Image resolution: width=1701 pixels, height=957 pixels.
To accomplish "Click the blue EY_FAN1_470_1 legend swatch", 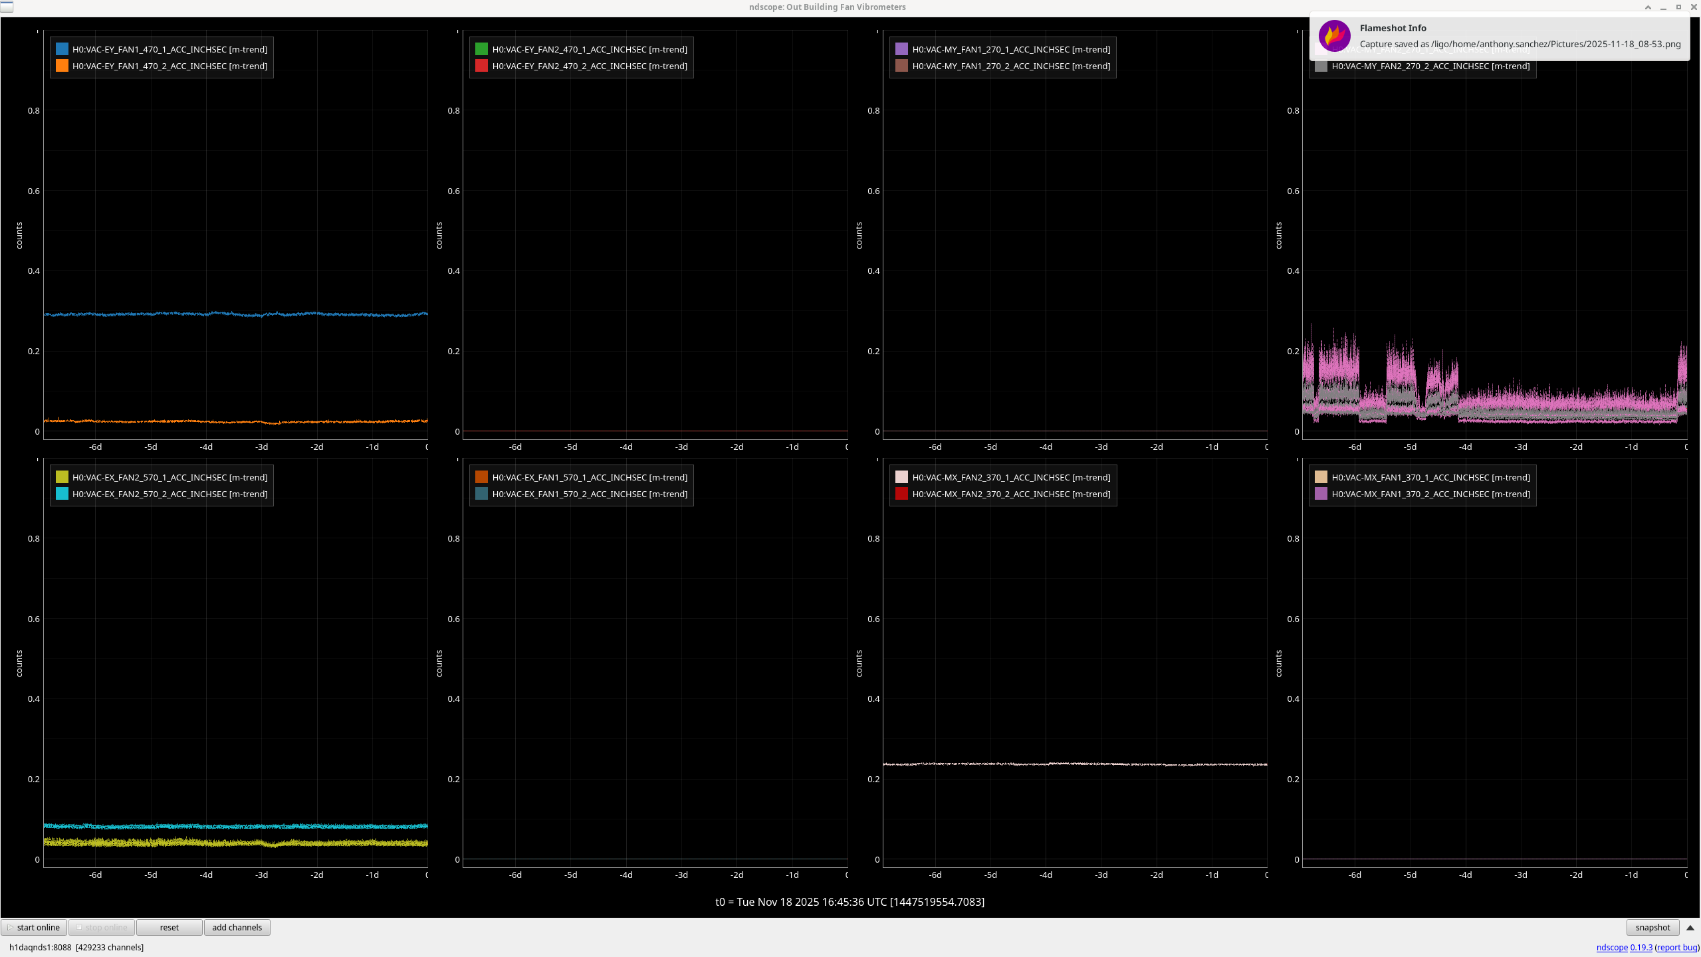I will click(62, 49).
